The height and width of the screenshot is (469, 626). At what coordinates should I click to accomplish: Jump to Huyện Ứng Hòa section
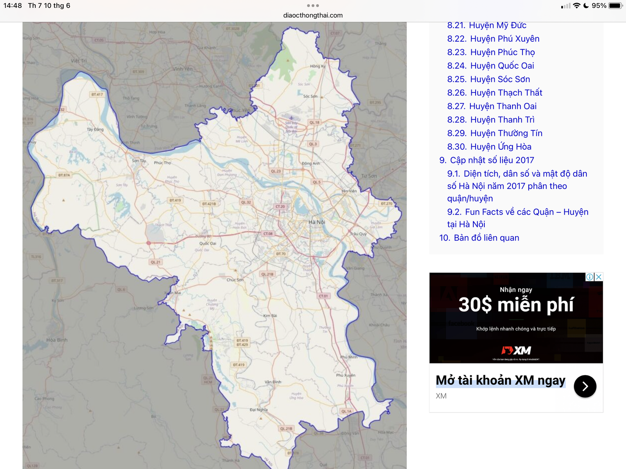(489, 146)
